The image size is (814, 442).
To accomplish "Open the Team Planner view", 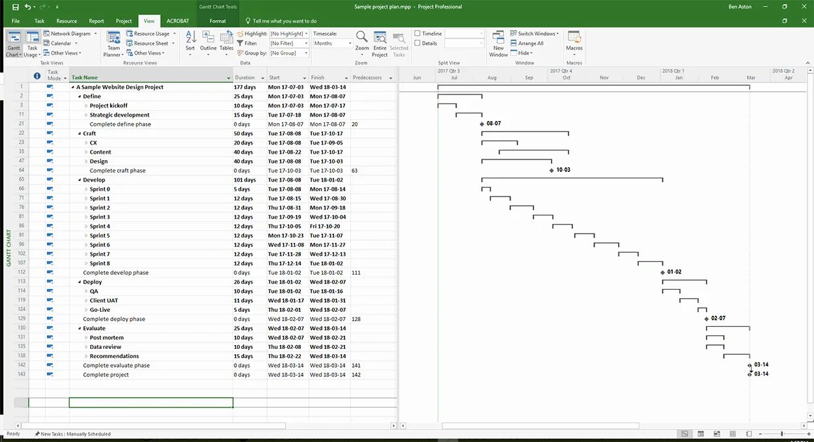I will (x=113, y=44).
